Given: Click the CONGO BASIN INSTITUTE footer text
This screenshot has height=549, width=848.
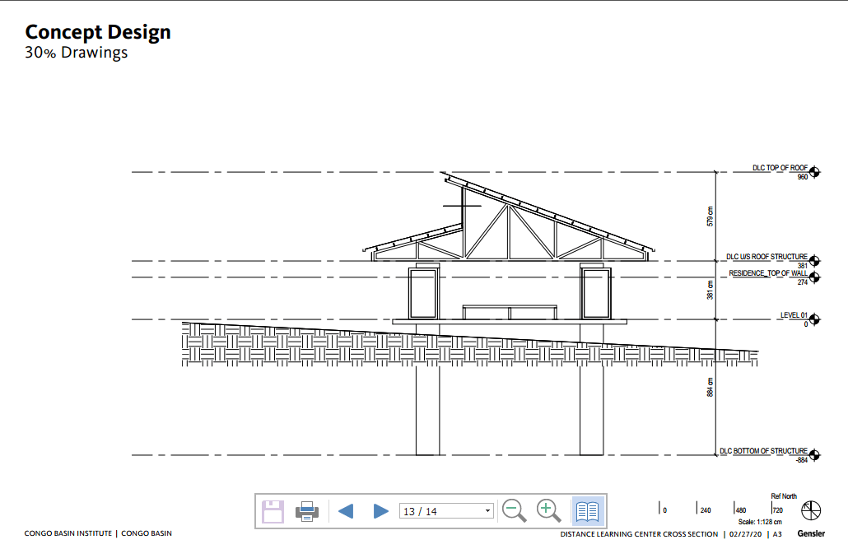Looking at the screenshot, I should click(69, 533).
